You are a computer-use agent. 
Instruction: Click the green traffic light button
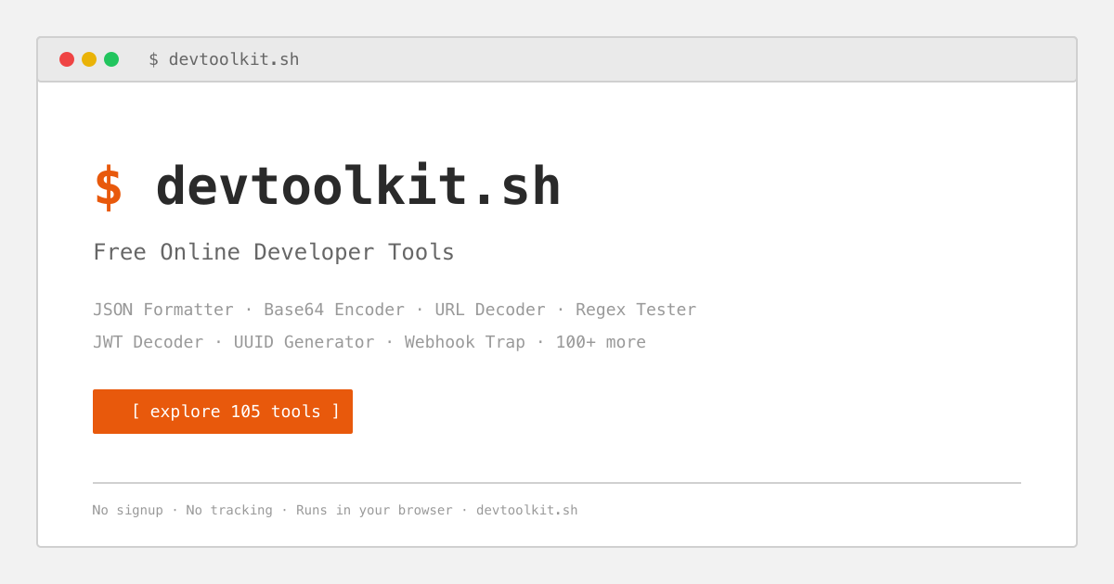111,58
